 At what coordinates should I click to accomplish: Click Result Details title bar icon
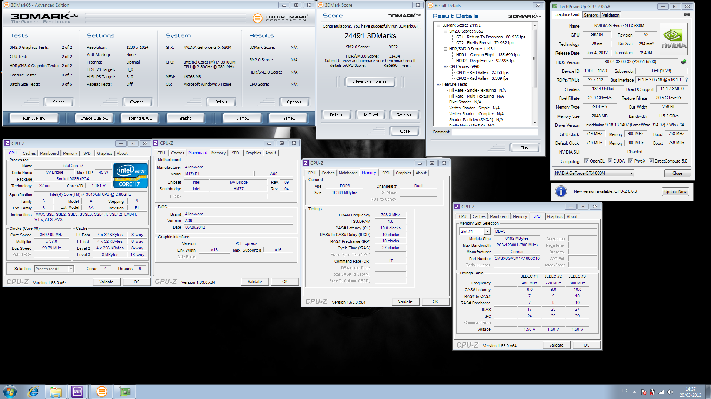(x=430, y=5)
